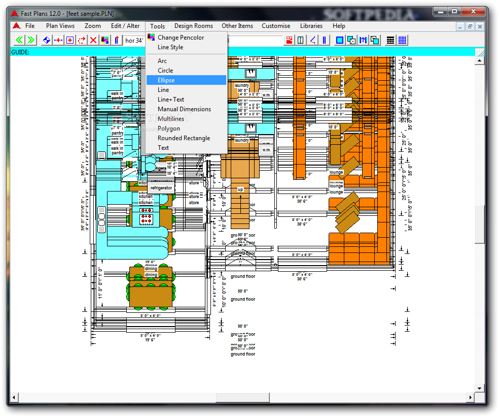Image resolution: width=499 pixels, height=417 pixels.
Task: Click the boxed red plus icon
Action: coord(70,40)
